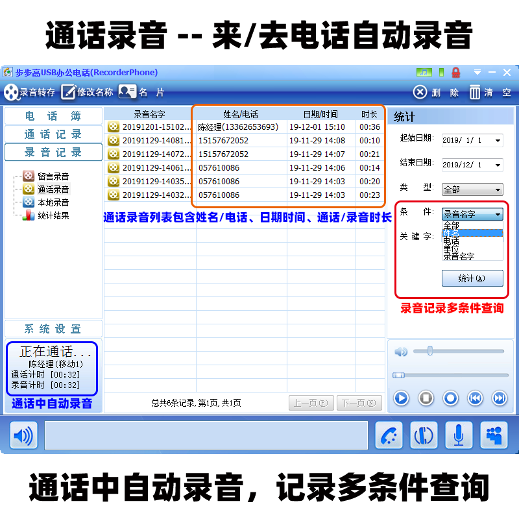The image size is (519, 519).
Task: Click the dial number input field
Action: click(x=206, y=435)
